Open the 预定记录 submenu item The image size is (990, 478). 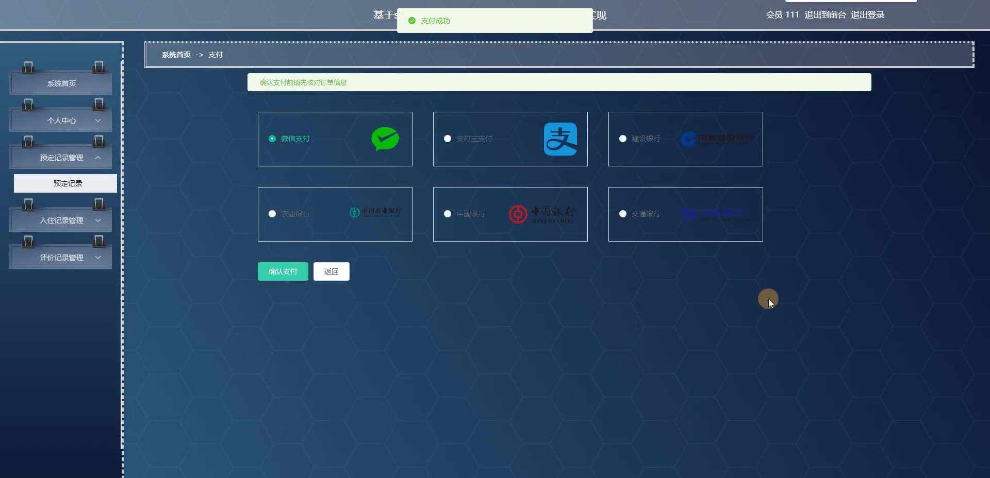pos(65,183)
